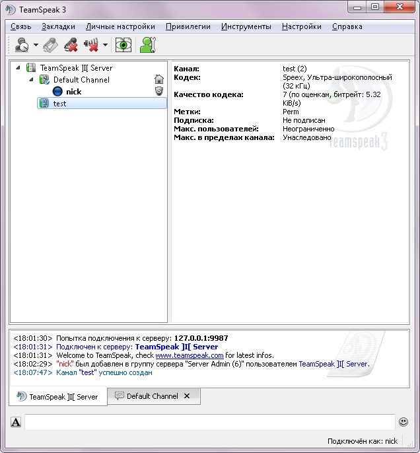Select user nick in Default Channel
Viewport: 420px width, 453px height.
tap(73, 92)
